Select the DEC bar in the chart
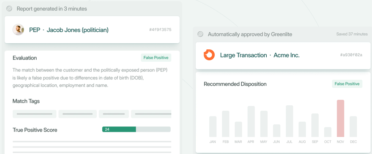 pyautogui.click(x=353, y=126)
